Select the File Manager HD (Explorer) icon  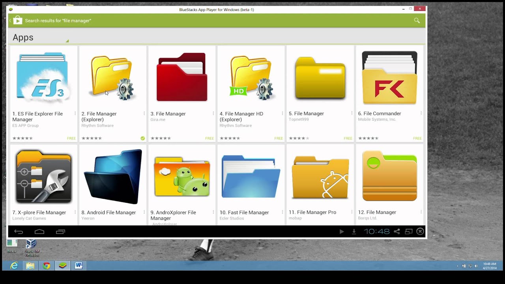[x=251, y=78]
